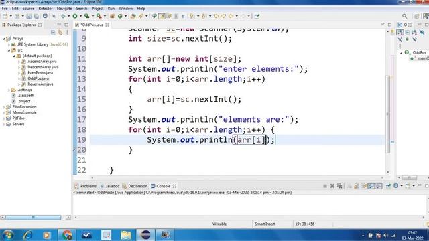Click the New file toolbar icon
The width and height of the screenshot is (429, 241).
pos(5,16)
